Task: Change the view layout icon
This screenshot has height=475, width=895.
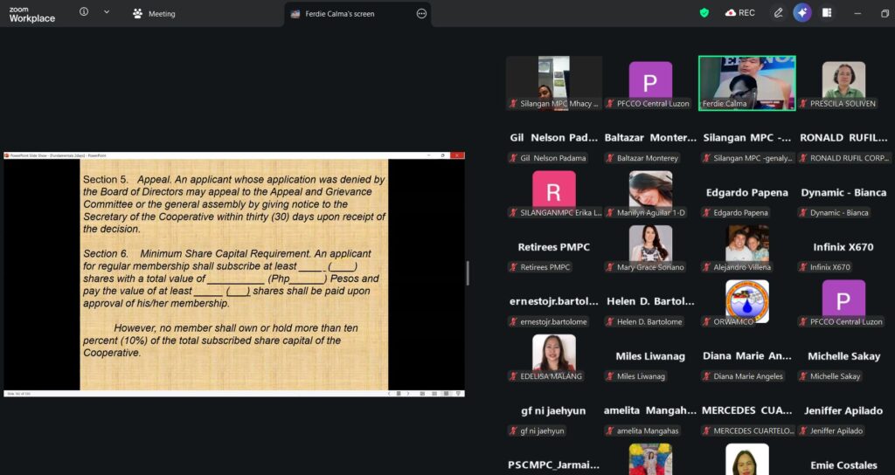Action: point(827,13)
